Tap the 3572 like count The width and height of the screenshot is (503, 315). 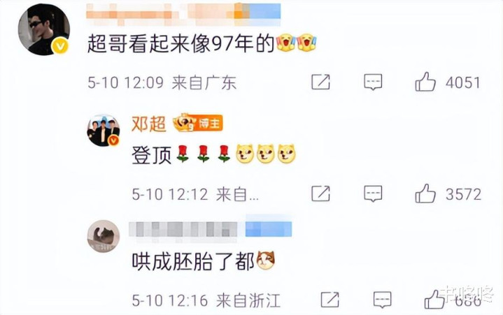click(x=463, y=194)
